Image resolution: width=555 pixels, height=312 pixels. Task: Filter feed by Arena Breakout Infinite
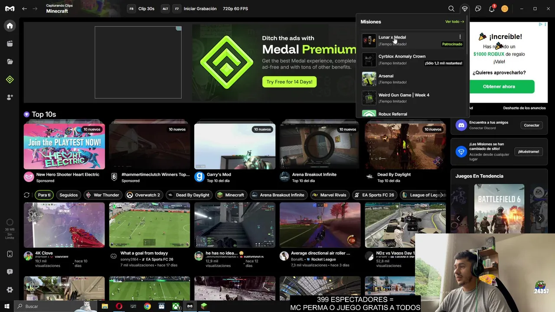[x=278, y=195]
